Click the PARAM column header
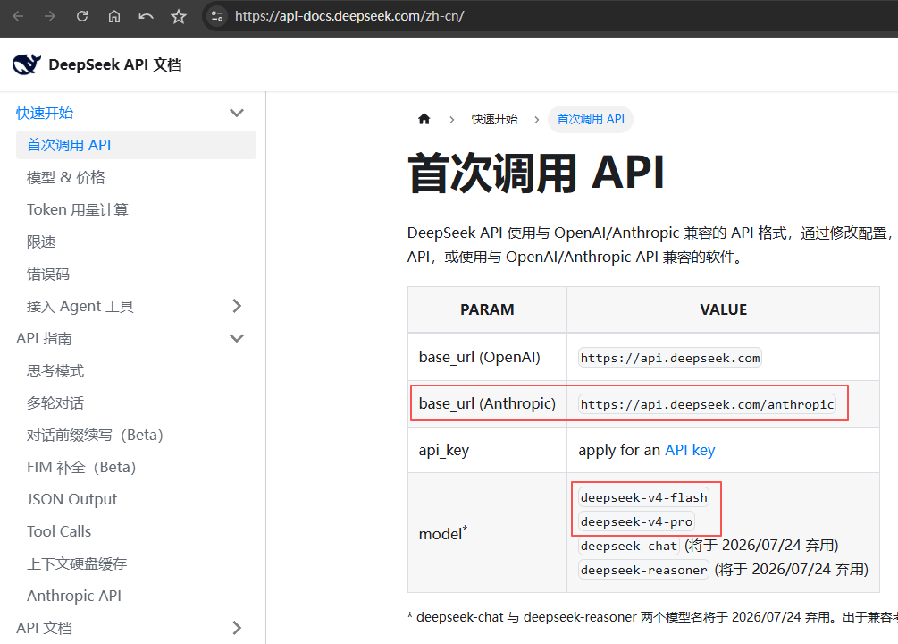The width and height of the screenshot is (898, 644). coord(487,309)
